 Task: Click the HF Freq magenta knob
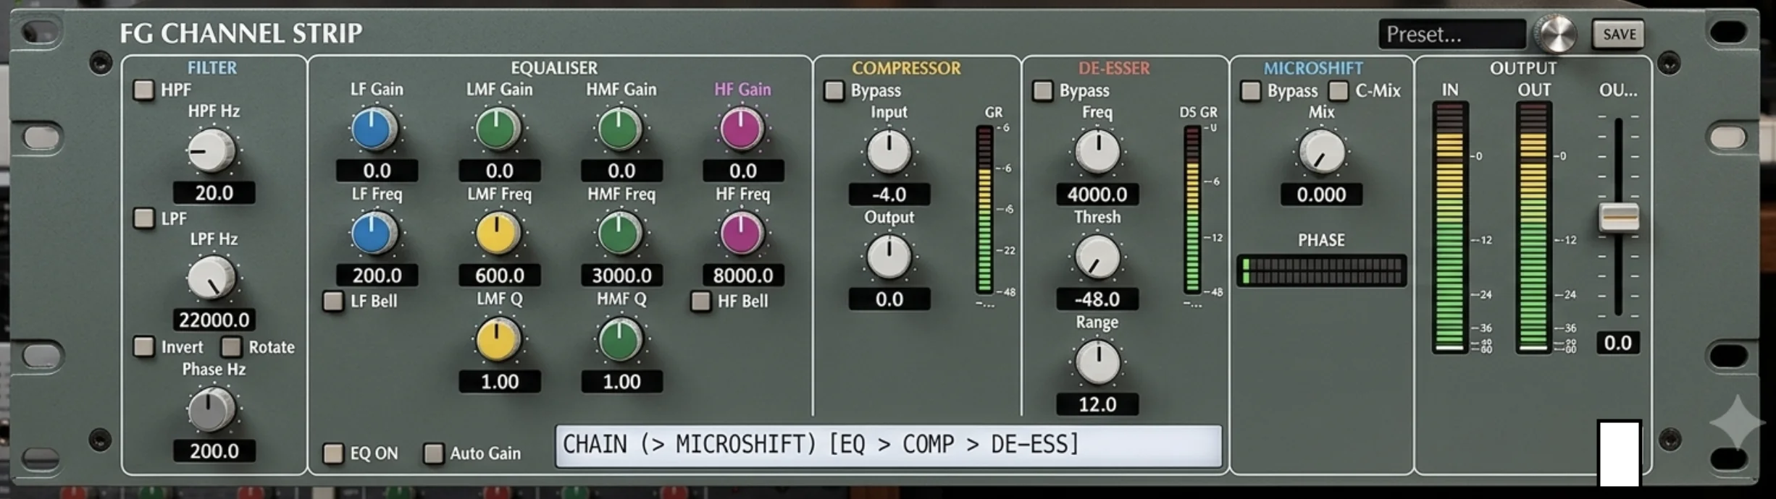click(742, 234)
